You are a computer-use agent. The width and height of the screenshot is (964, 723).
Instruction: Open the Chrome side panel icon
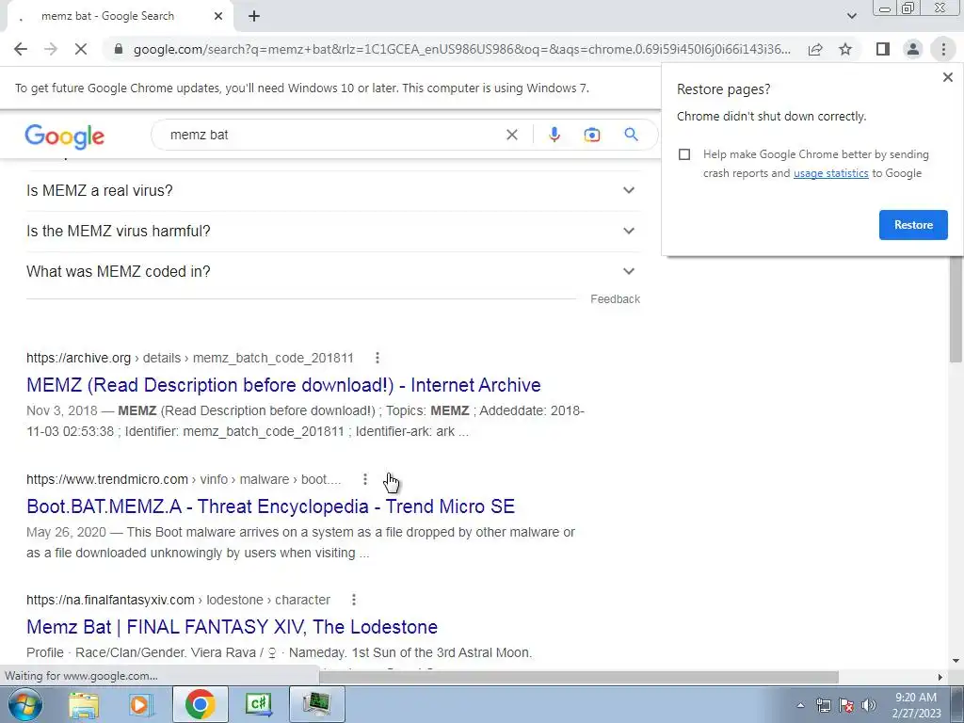tap(883, 49)
